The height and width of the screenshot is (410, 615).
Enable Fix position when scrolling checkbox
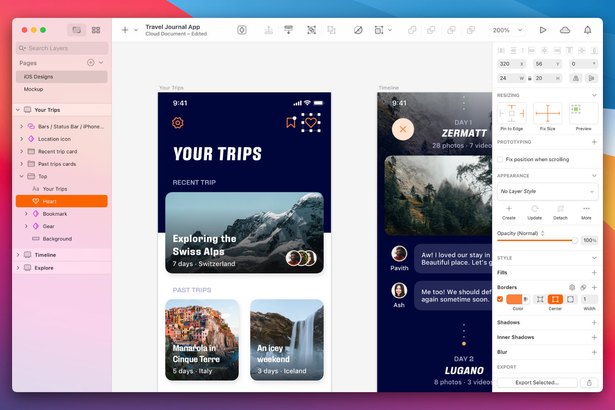coord(500,160)
